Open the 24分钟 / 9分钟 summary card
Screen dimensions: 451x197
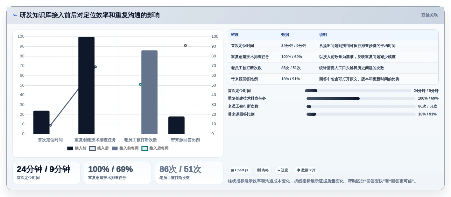pyautogui.click(x=46, y=173)
